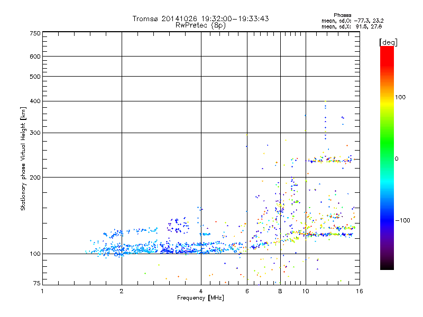This screenshot has height=317, width=423.
Task: Click the y-axis tick '500'
Action: 35,77
